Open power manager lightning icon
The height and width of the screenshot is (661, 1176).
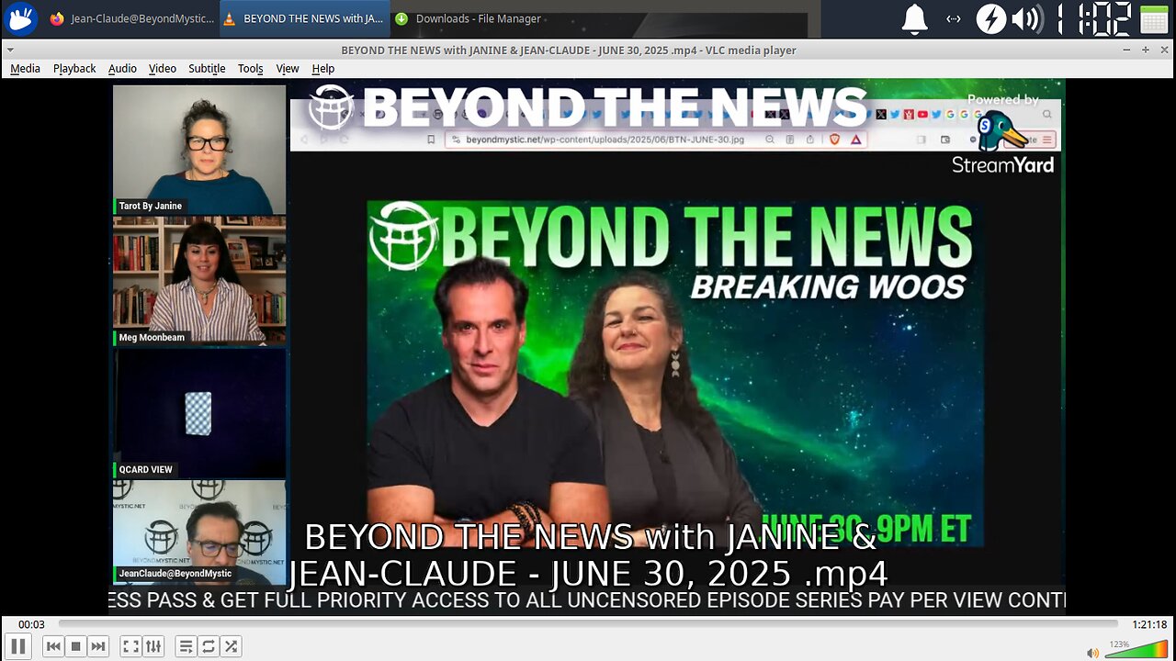click(990, 18)
